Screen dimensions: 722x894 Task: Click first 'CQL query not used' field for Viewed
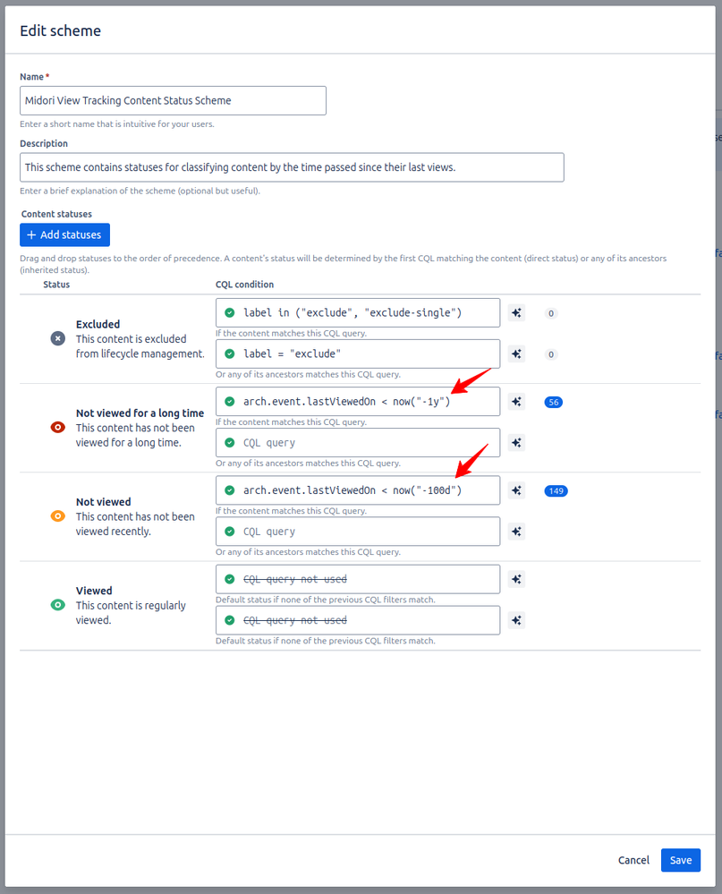358,579
